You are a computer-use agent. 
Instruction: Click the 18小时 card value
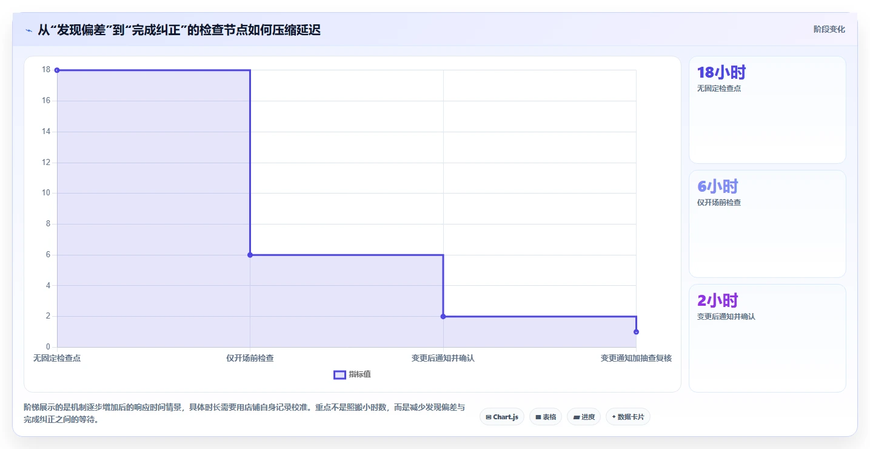[721, 73]
